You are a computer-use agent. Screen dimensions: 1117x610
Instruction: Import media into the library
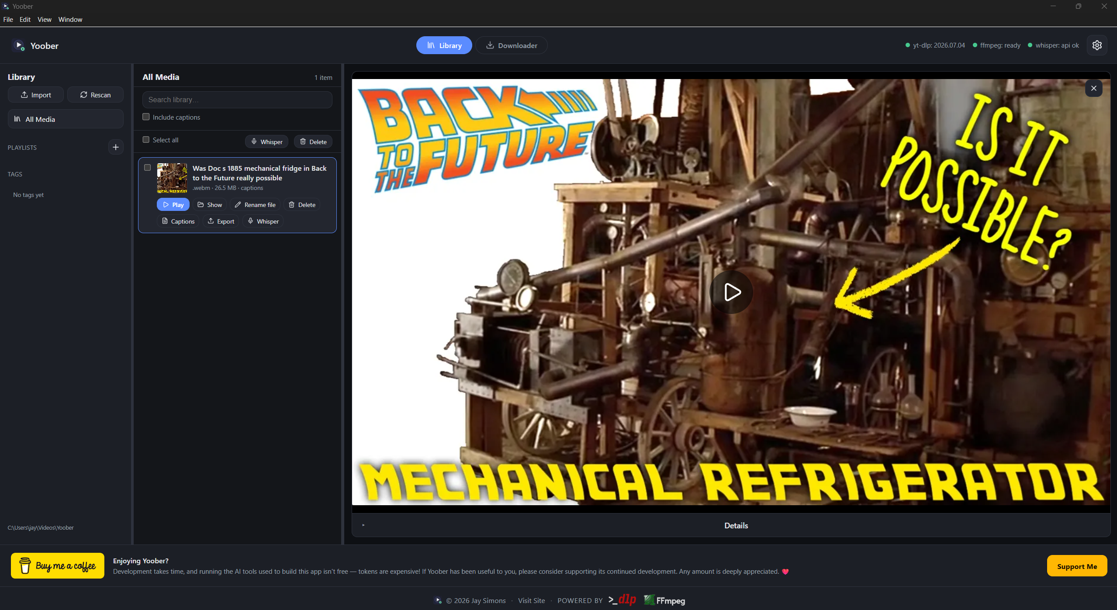point(36,95)
